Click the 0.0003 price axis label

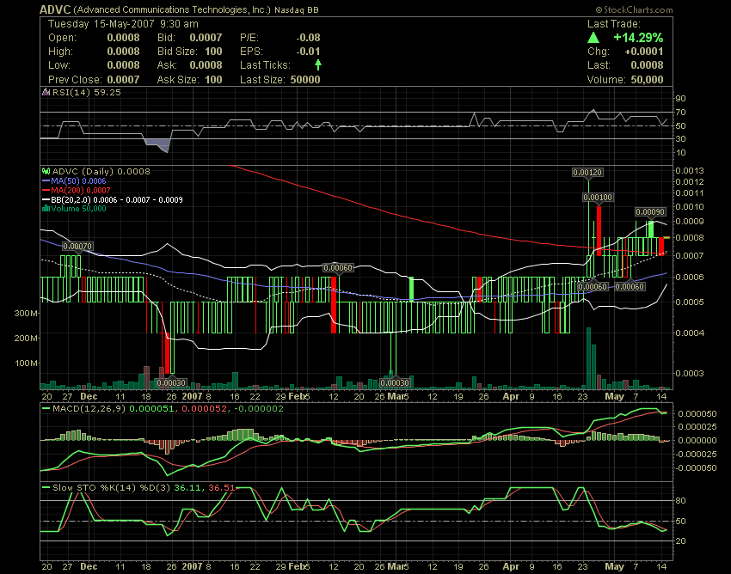(690, 373)
